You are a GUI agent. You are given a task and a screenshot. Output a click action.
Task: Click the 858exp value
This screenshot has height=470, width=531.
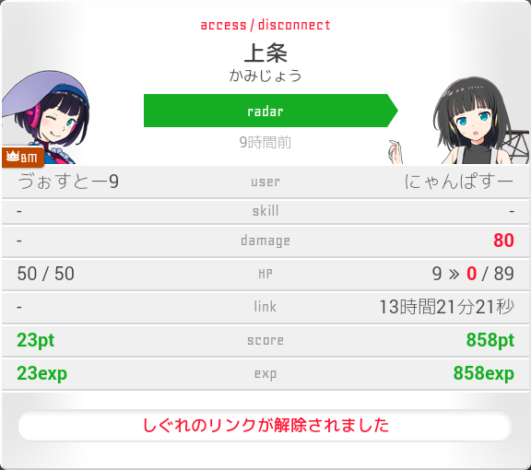click(x=484, y=373)
